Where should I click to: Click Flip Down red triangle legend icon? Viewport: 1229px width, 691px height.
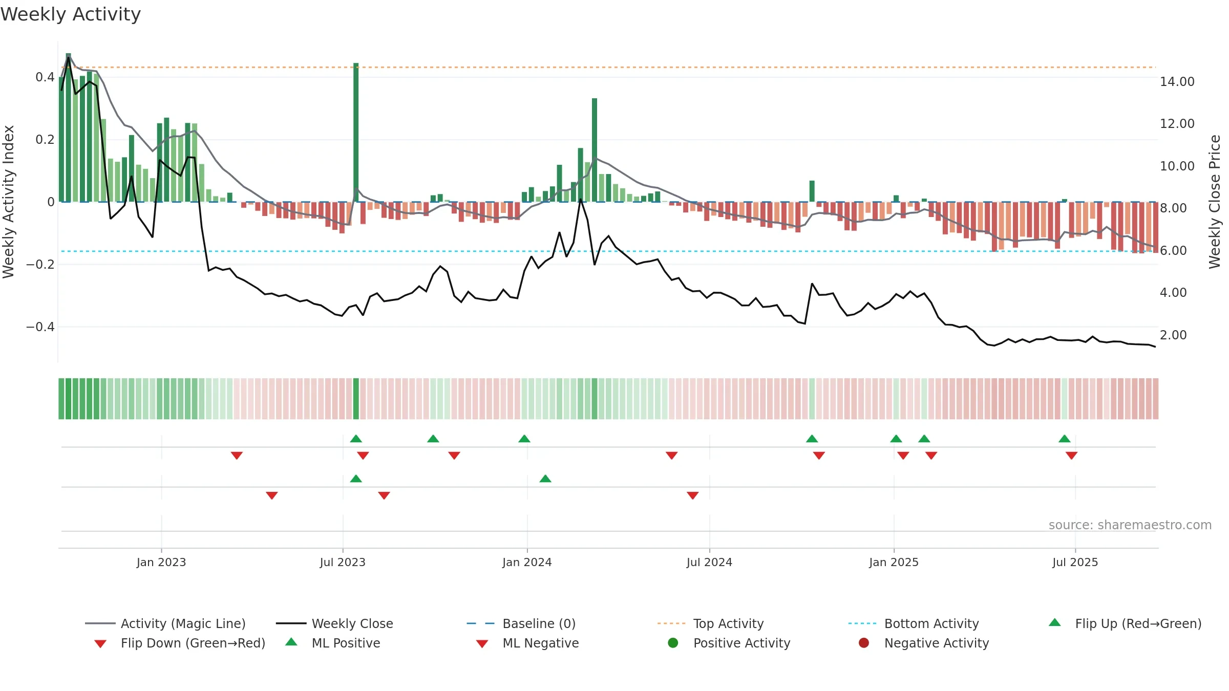(100, 644)
